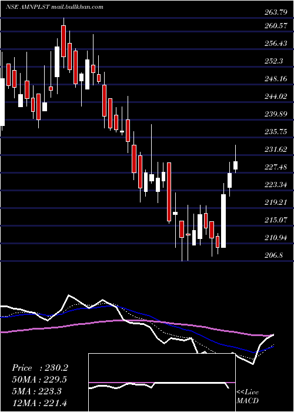Click the last white candlestick on the right

click(235, 165)
